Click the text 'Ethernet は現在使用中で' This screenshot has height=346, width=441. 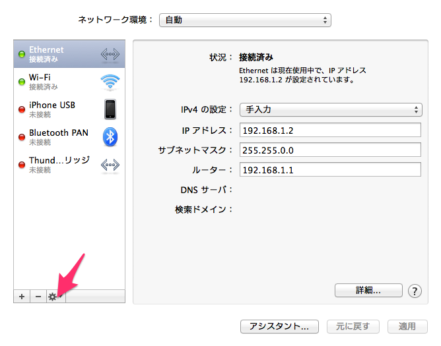tap(281, 71)
